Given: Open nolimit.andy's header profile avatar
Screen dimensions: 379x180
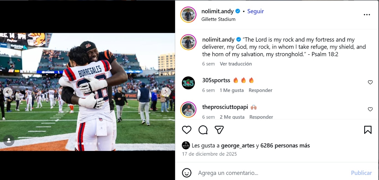Looking at the screenshot, I should coord(188,15).
